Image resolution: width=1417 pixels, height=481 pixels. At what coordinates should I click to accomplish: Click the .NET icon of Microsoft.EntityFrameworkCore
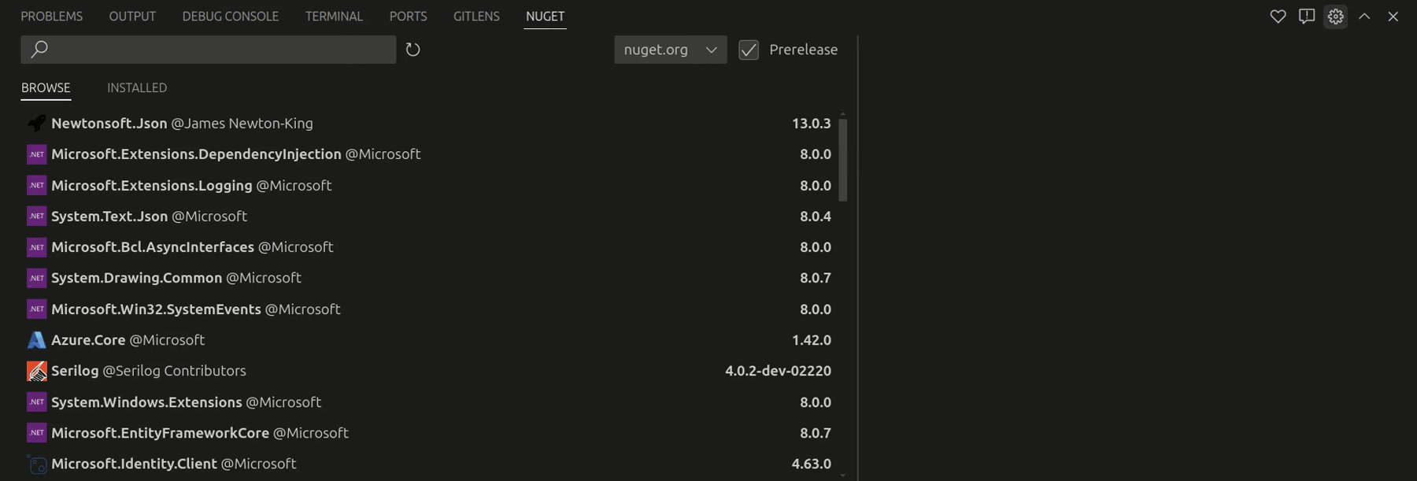36,433
